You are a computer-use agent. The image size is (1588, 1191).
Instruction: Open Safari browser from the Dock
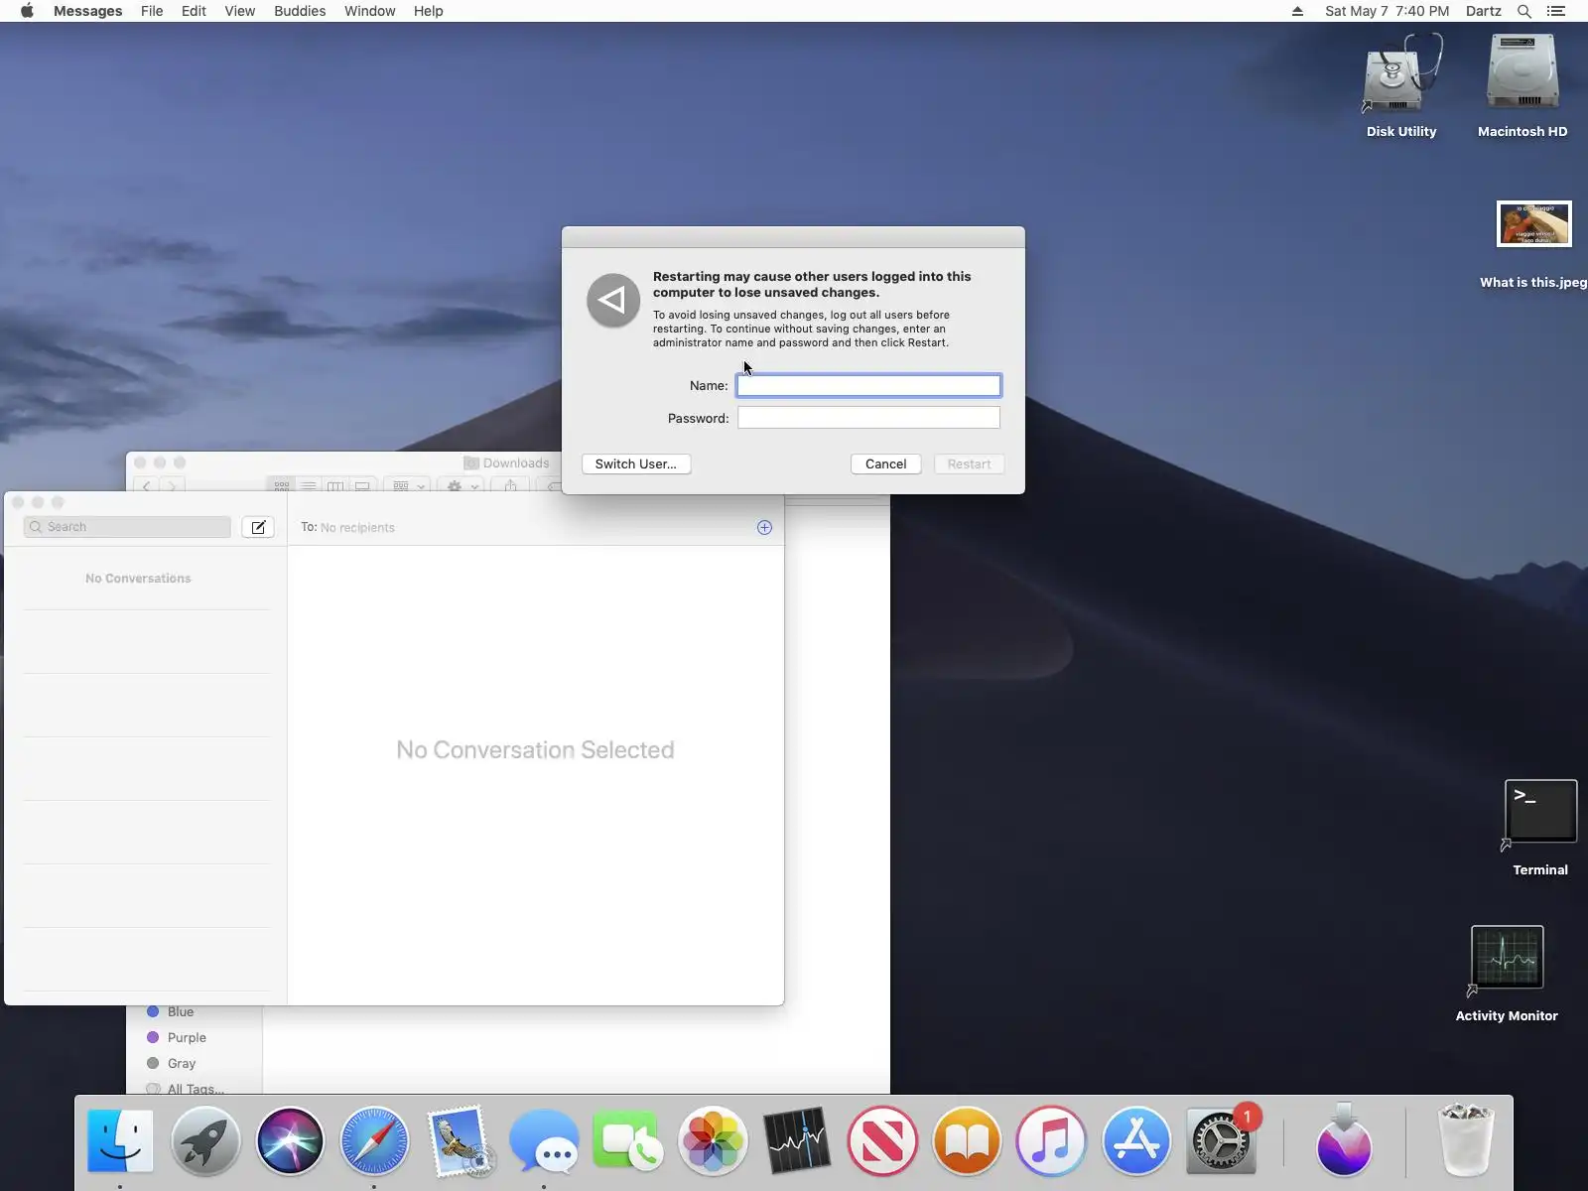click(x=374, y=1141)
